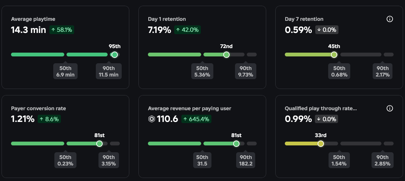
Task: Click the 645.4% increase badge on revenue card
Action: pyautogui.click(x=197, y=119)
